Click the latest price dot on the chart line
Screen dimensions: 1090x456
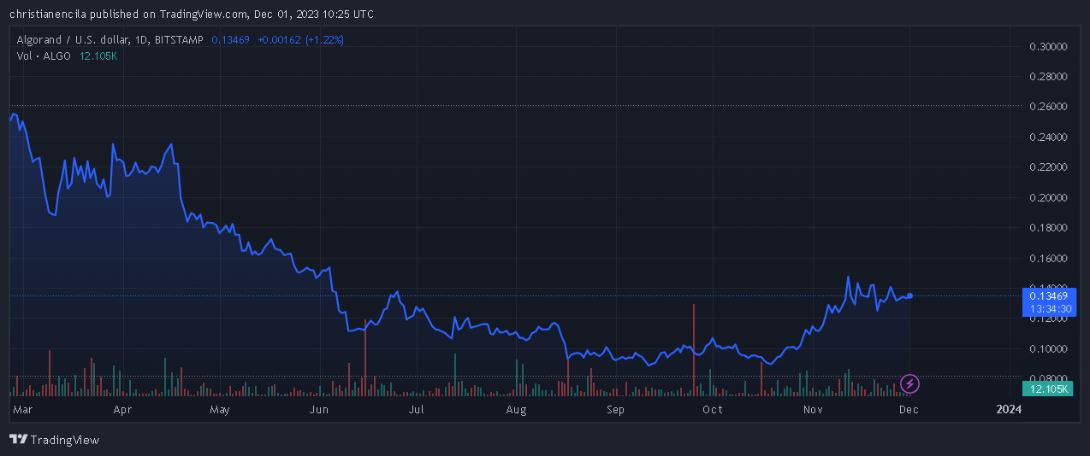[x=909, y=295]
